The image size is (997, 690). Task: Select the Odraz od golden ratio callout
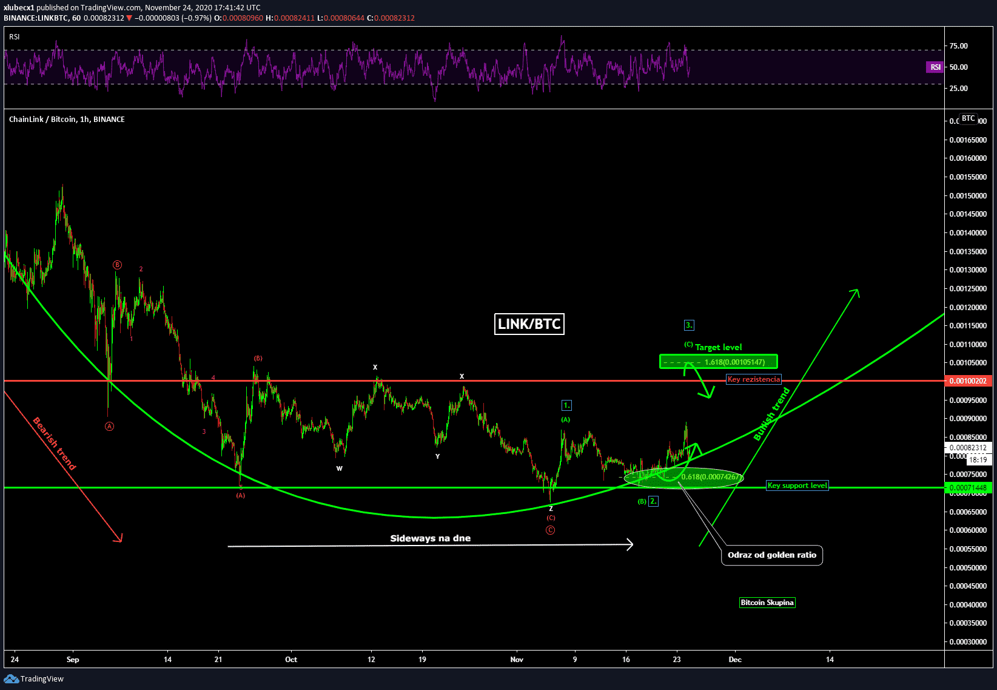771,555
